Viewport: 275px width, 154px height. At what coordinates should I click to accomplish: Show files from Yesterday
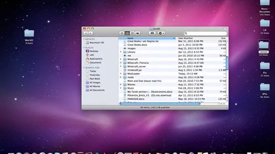pos(93,75)
